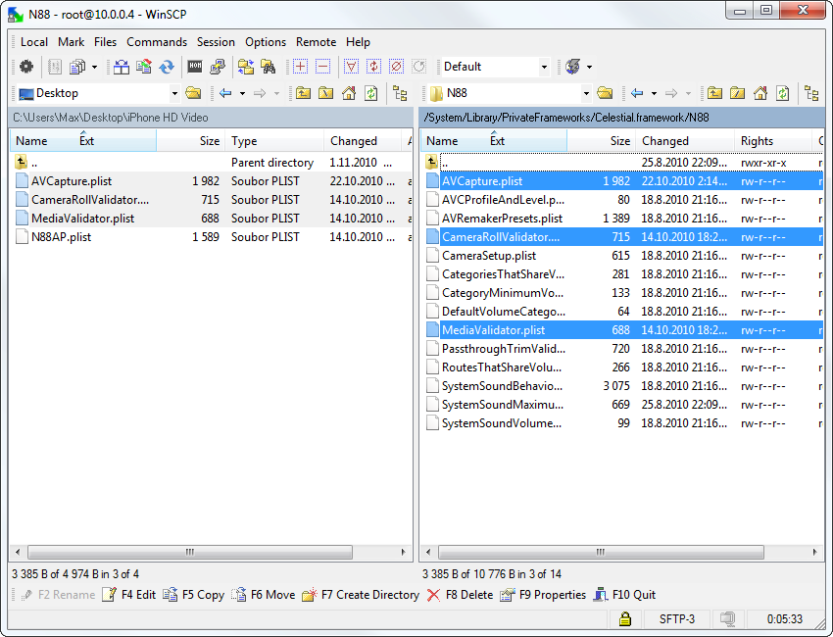Click the session globe icon in toolbar
The width and height of the screenshot is (833, 637).
coord(572,67)
